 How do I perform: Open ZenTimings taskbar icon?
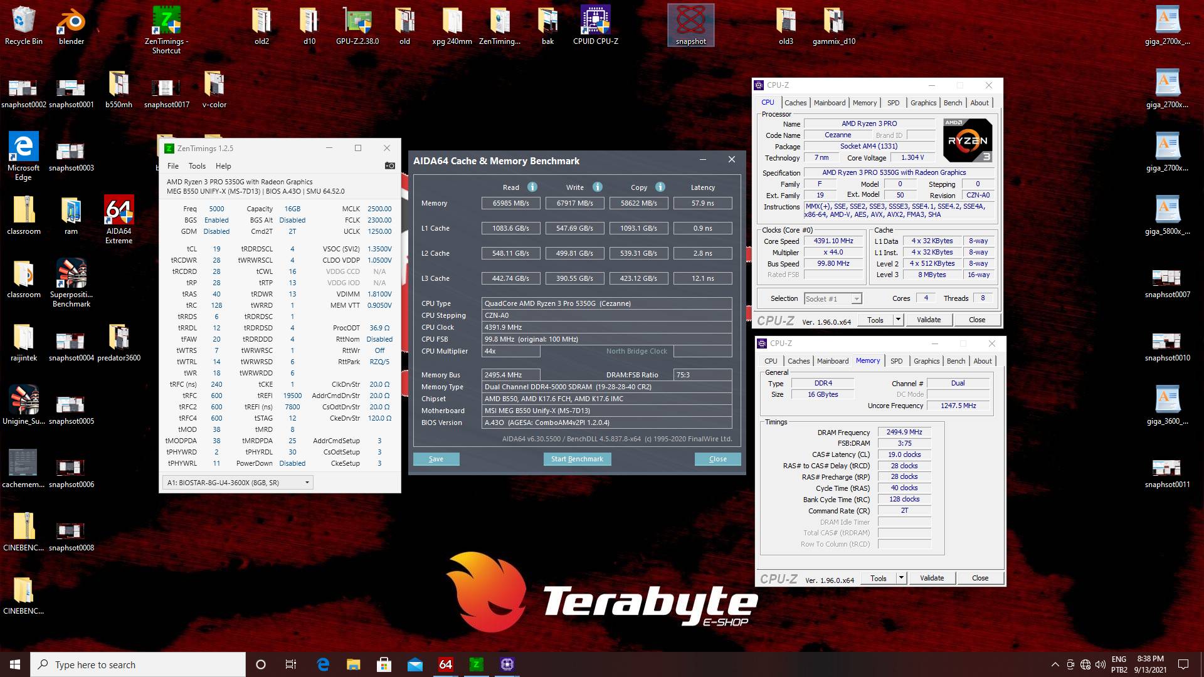[476, 664]
